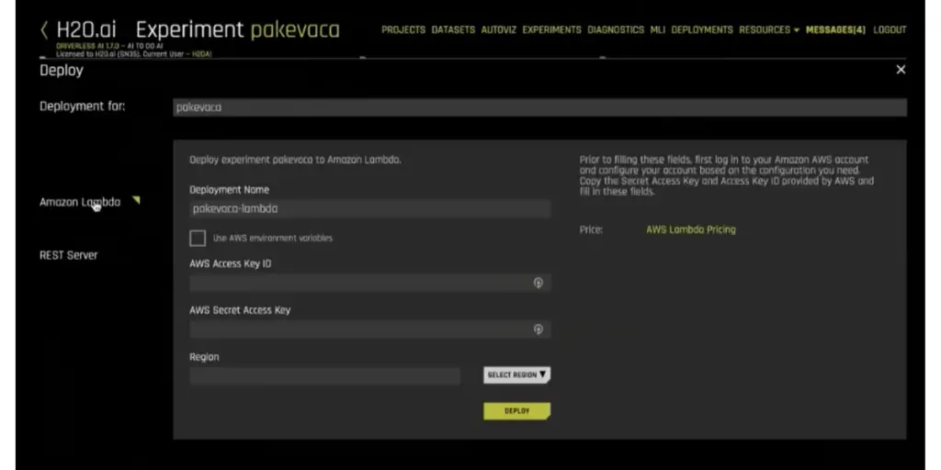Open the Select Region dropdown
The image size is (941, 470).
click(x=516, y=375)
